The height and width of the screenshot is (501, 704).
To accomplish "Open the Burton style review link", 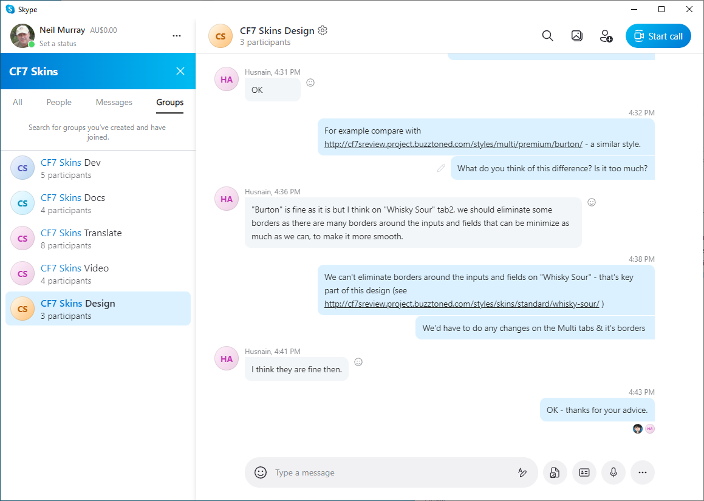I will (x=453, y=145).
